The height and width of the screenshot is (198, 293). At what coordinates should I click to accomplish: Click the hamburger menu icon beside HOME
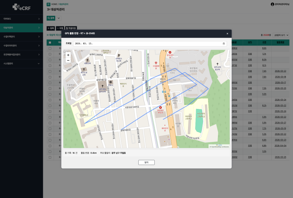click(x=48, y=4)
